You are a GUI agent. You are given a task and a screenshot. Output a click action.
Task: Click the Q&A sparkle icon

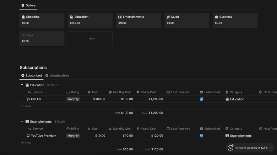pyautogui.click(x=230, y=148)
